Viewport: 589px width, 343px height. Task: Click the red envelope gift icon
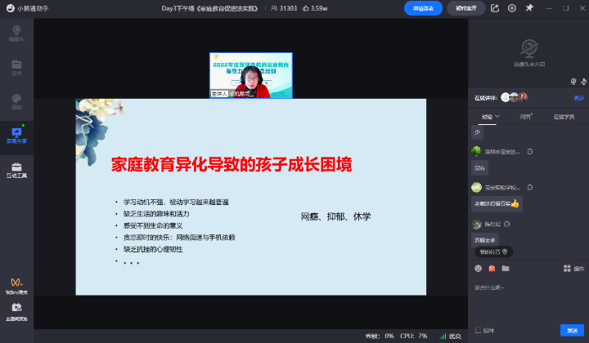click(492, 268)
